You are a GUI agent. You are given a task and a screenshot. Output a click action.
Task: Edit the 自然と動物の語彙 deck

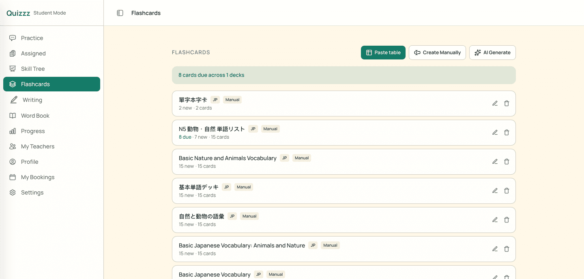495,220
